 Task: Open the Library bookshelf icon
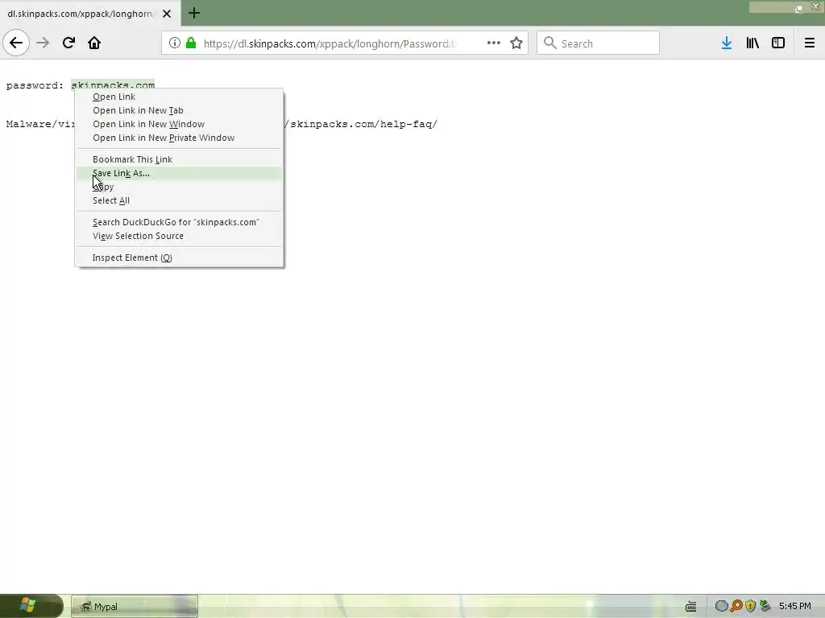click(x=752, y=43)
